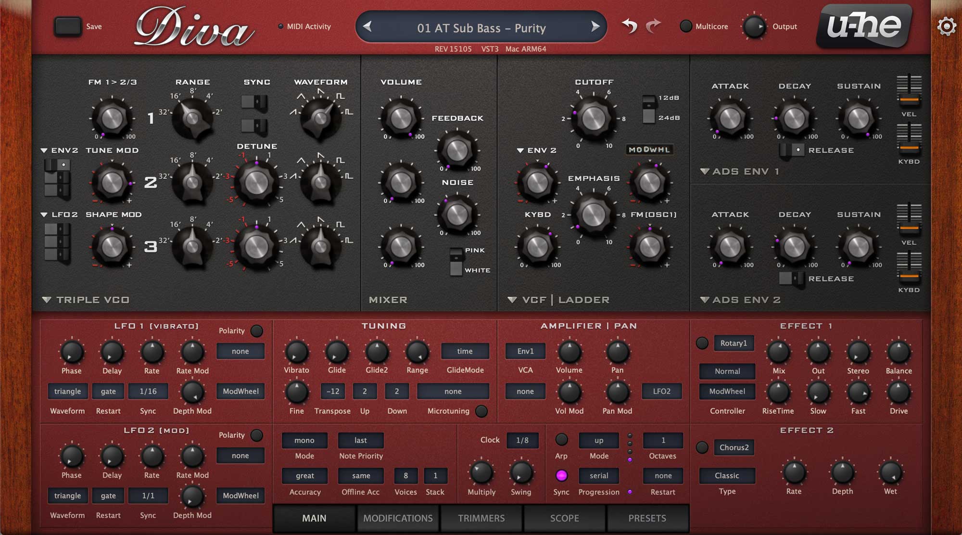Click the redo arrow icon
This screenshot has height=535, width=962.
click(x=653, y=25)
